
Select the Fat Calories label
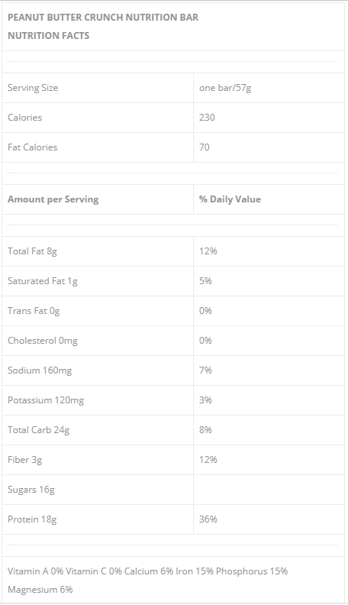click(x=32, y=147)
